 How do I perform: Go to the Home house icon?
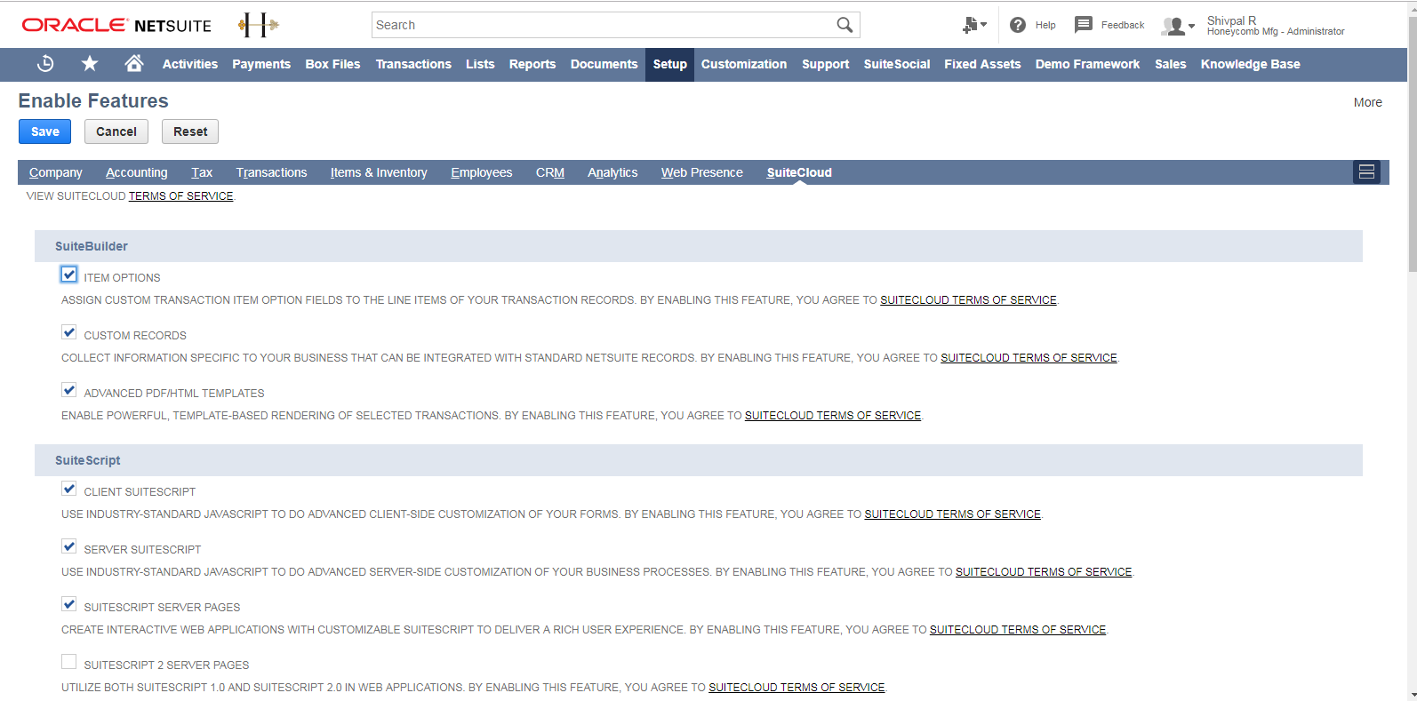coord(134,63)
